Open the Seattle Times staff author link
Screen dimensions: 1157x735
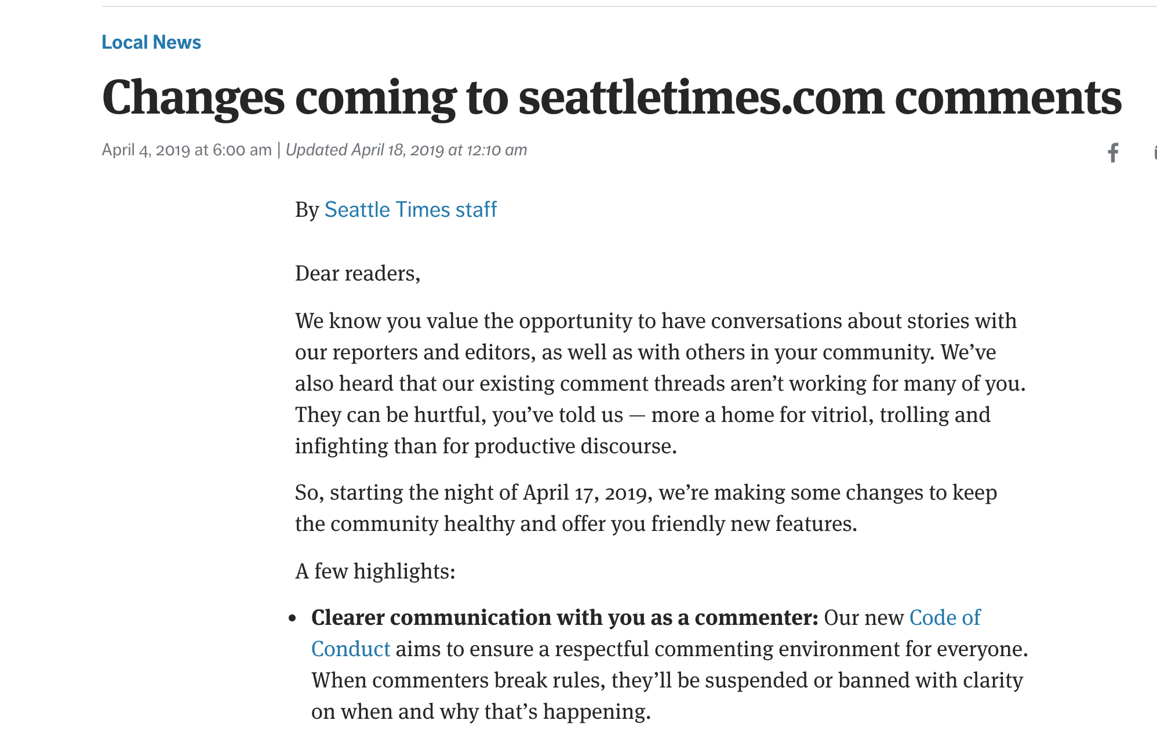(410, 209)
